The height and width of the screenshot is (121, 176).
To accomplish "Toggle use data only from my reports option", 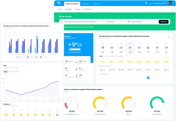I will point(77,27).
